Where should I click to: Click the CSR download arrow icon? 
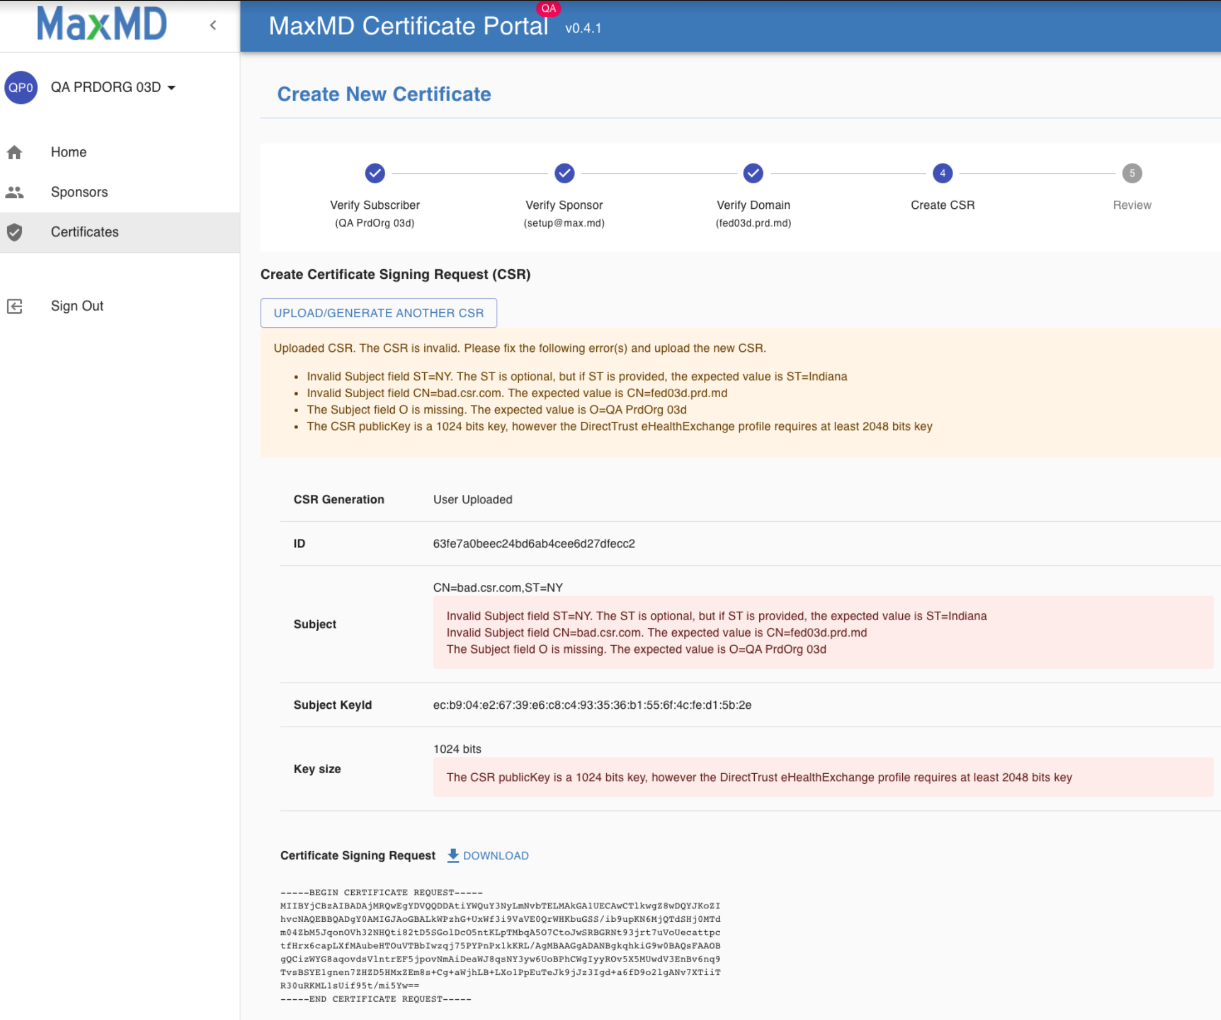point(453,855)
